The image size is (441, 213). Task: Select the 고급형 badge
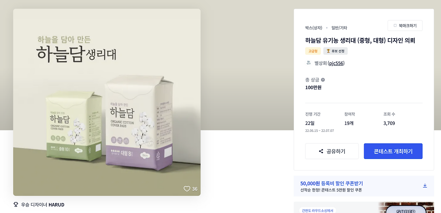[x=312, y=51]
